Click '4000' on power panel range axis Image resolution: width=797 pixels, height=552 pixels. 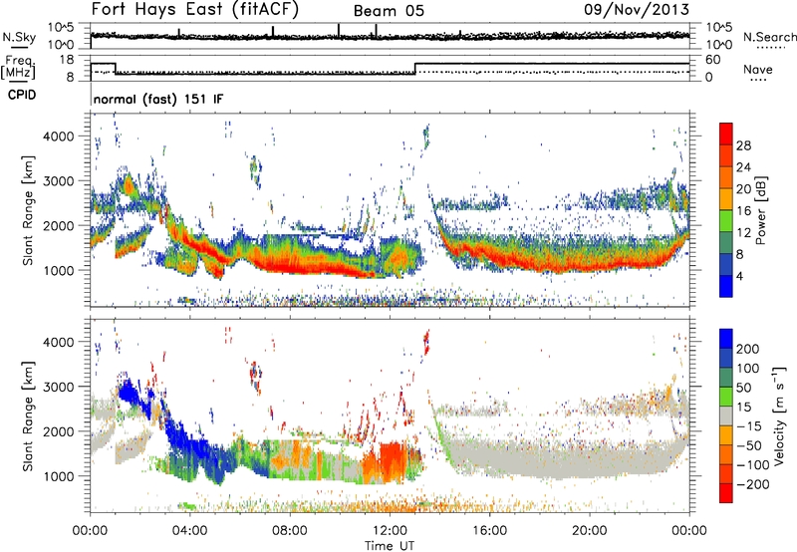click(58, 137)
